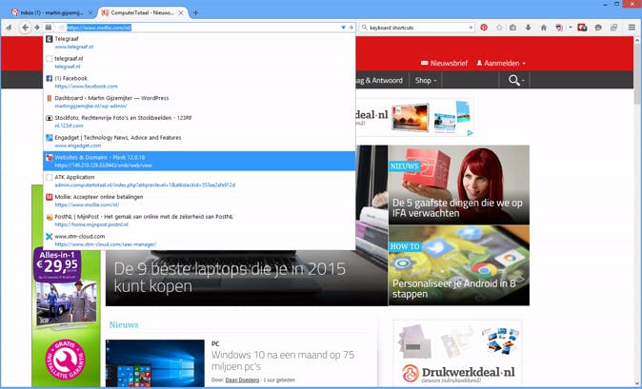Click the Alles-in-1 29,95 ad banner
This screenshot has height=389, width=642.
coord(66,286)
